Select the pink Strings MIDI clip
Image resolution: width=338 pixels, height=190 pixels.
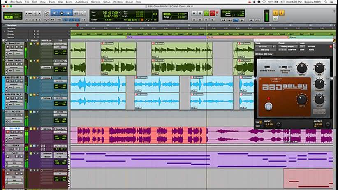coord(308,178)
